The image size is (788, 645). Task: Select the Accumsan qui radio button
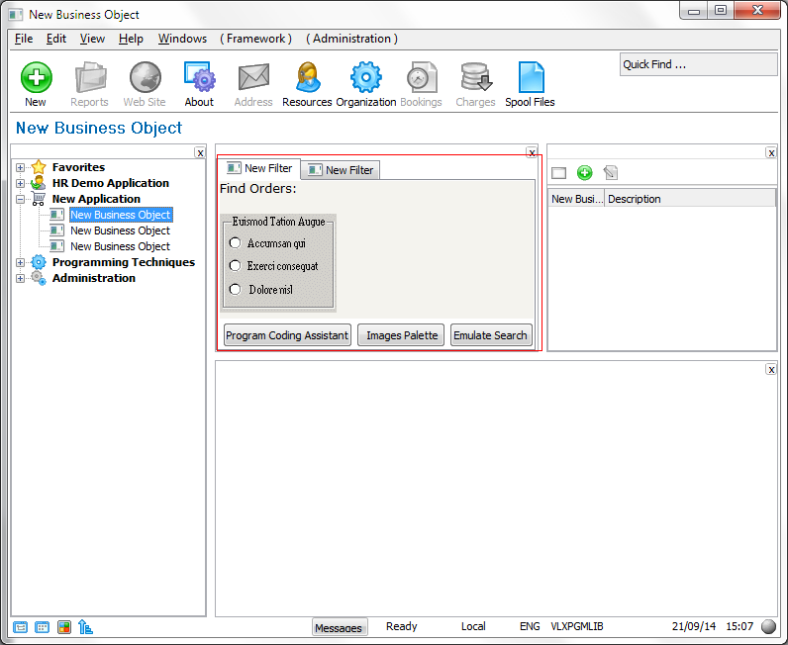point(235,243)
